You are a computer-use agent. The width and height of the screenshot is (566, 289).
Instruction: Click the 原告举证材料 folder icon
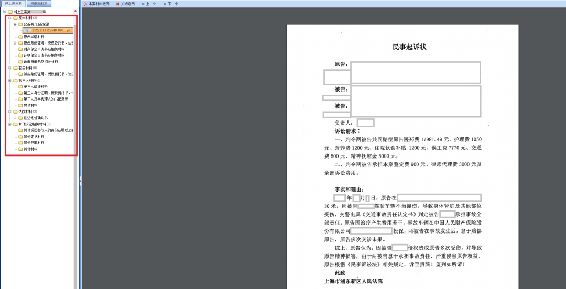coord(20,37)
